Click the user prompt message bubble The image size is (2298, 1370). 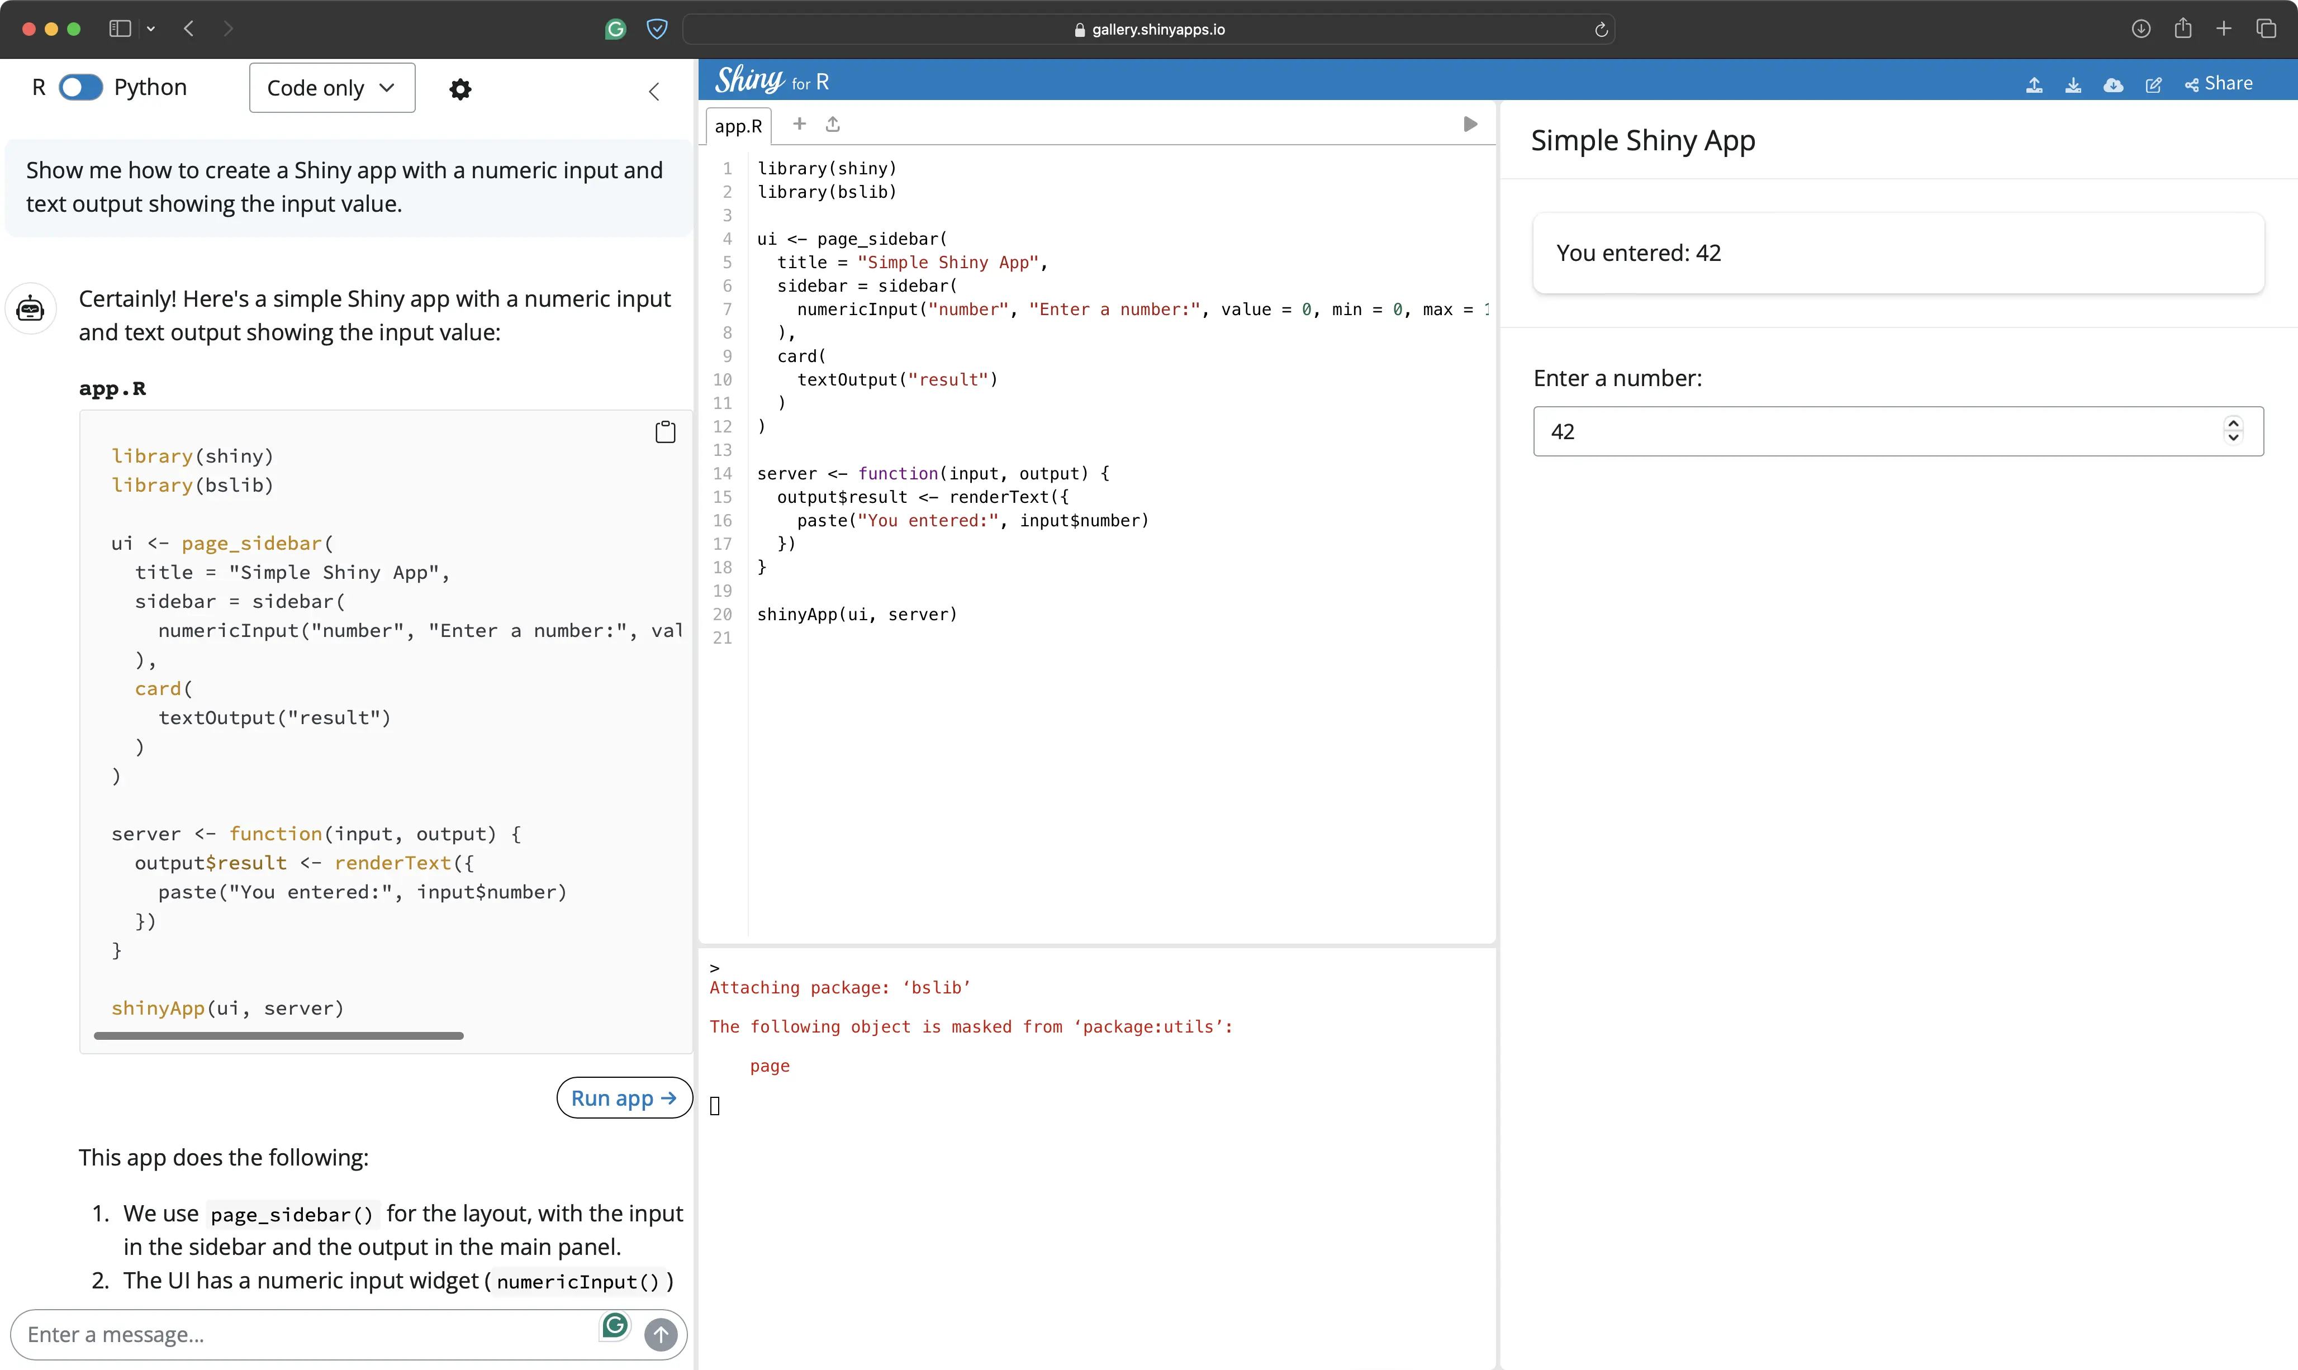click(x=348, y=187)
